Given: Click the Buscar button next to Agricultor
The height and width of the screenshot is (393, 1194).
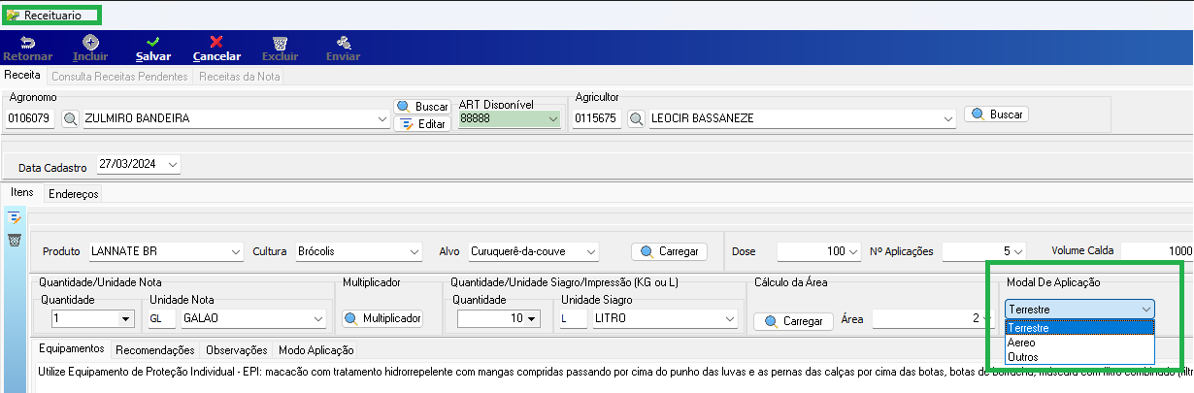Looking at the screenshot, I should point(996,114).
